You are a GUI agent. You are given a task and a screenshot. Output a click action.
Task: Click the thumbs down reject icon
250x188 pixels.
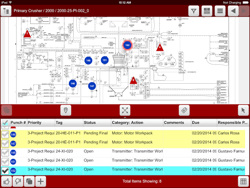point(18,181)
